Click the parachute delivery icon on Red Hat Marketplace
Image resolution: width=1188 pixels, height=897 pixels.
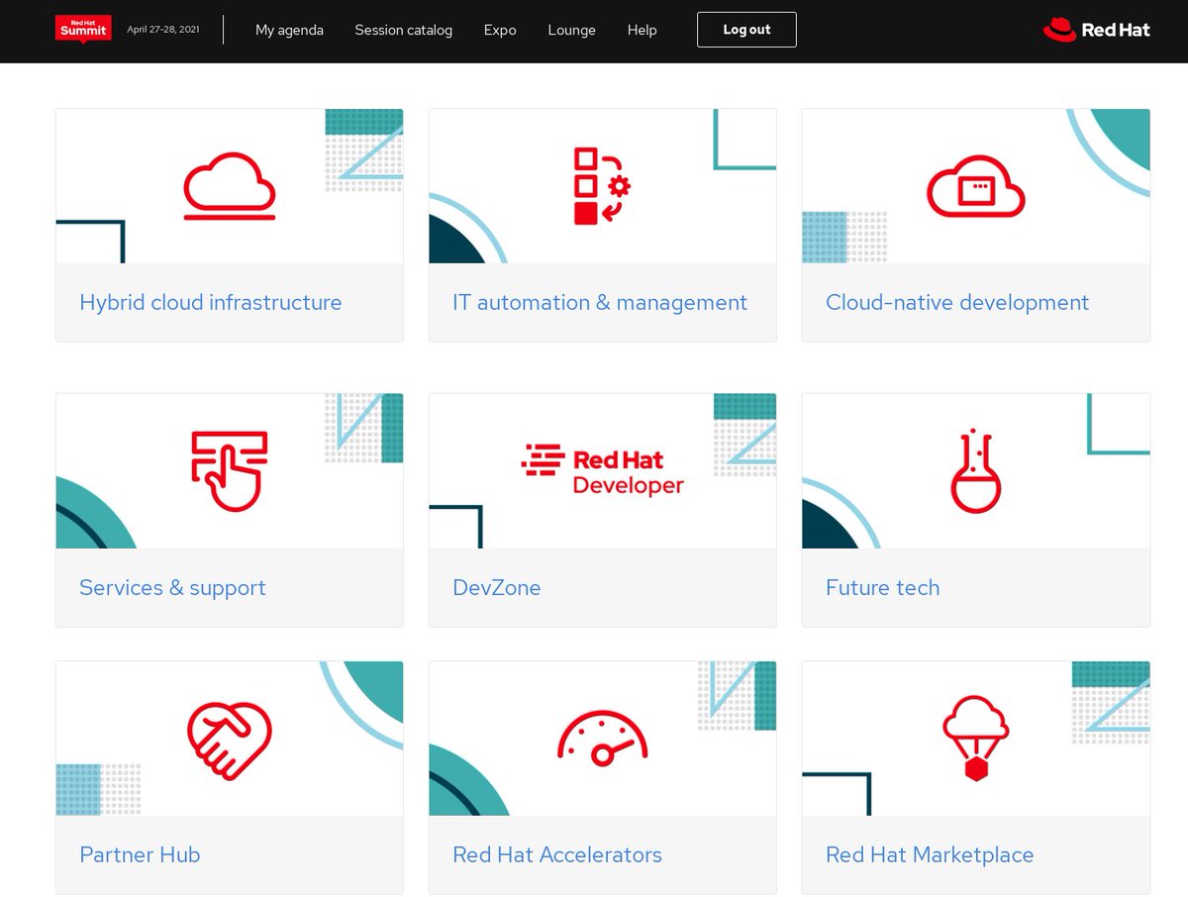coord(975,737)
